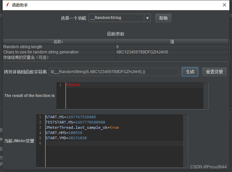Click the JMeter feather icon in title bar
Screen dimensions: 232x172
pos(8,5)
